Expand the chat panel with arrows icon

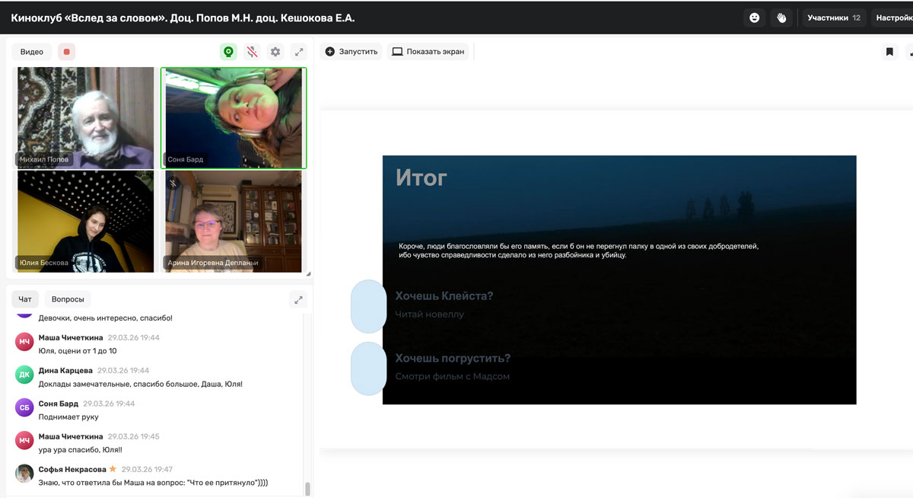pyautogui.click(x=298, y=299)
